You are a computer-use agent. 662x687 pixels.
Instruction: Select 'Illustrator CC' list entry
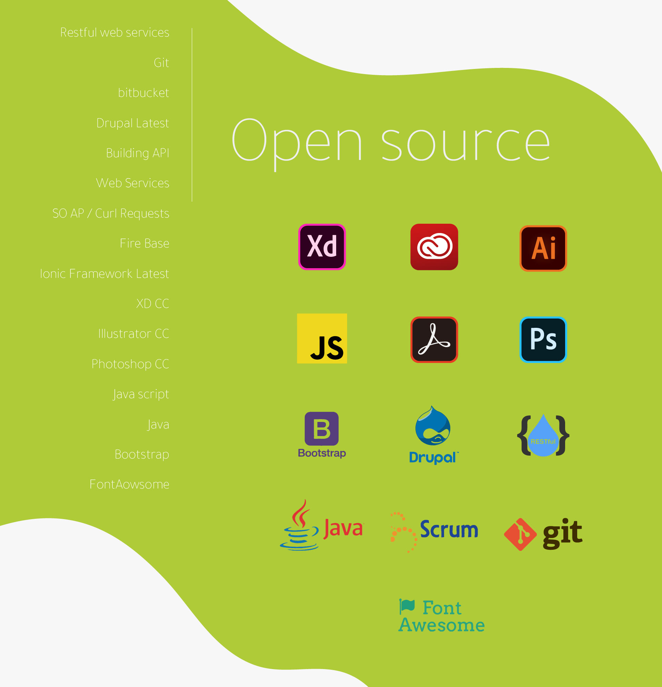coord(133,334)
